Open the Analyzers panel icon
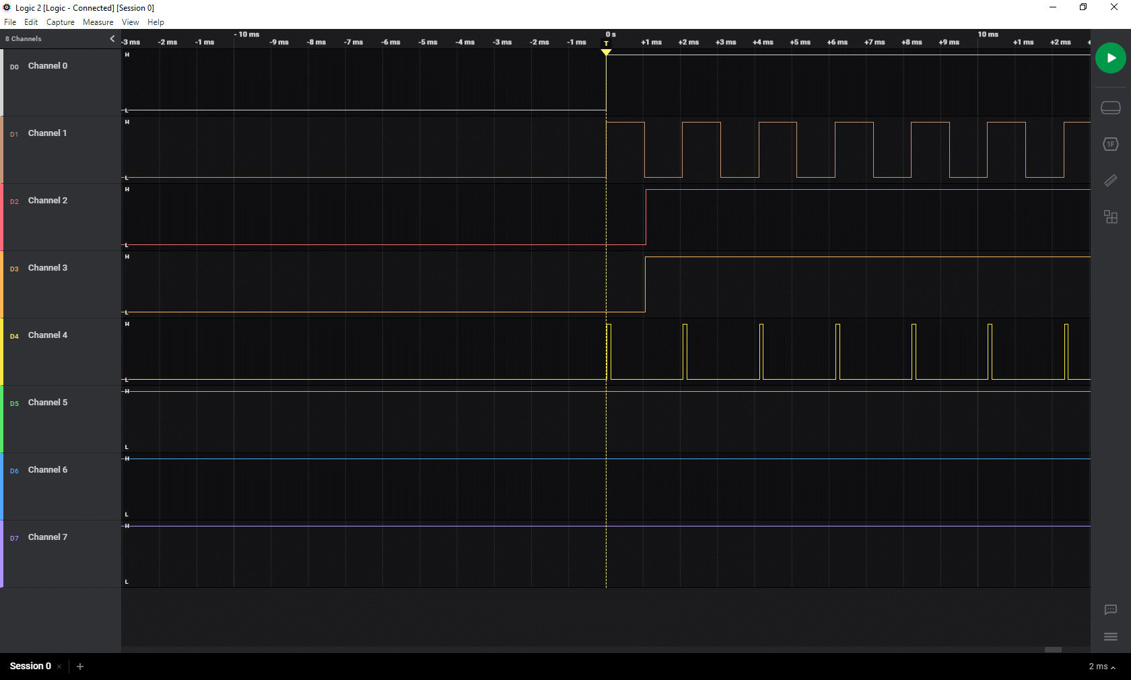Image resolution: width=1131 pixels, height=680 pixels. tap(1110, 144)
